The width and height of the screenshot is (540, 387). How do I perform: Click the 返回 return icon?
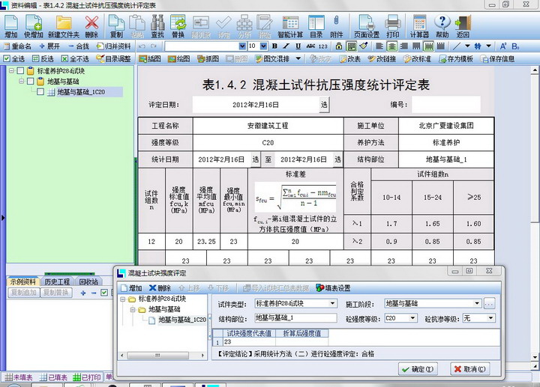(463, 26)
